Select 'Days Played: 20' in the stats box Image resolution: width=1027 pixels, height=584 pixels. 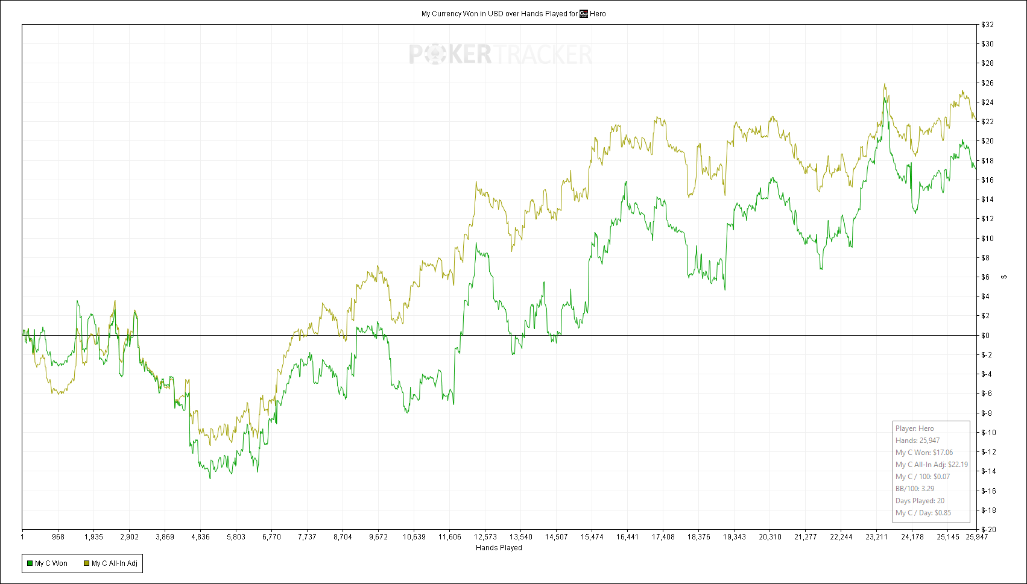click(920, 501)
